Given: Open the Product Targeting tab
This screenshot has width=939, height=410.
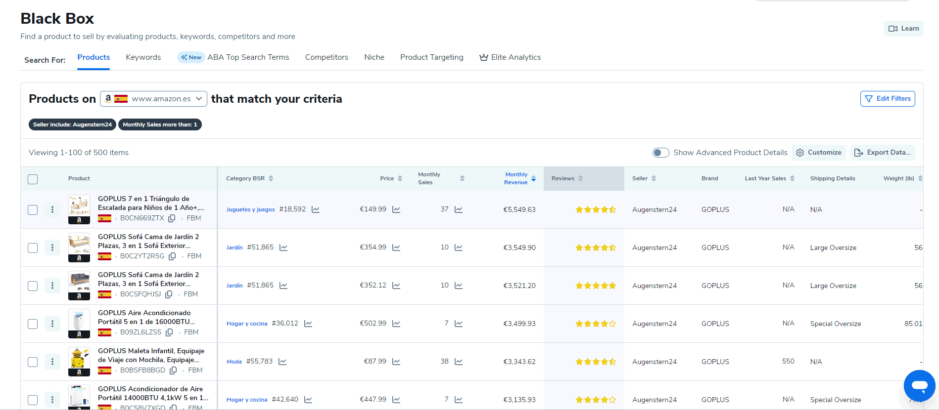Looking at the screenshot, I should pyautogui.click(x=432, y=57).
